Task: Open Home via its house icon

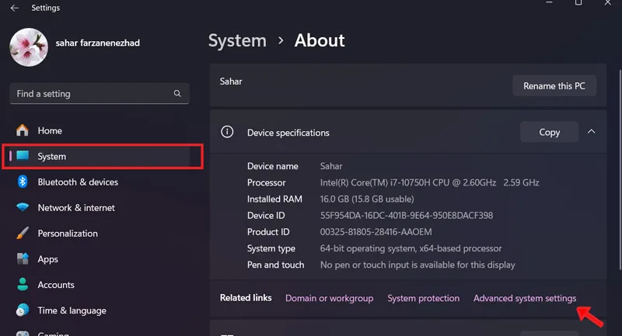Action: [x=23, y=130]
